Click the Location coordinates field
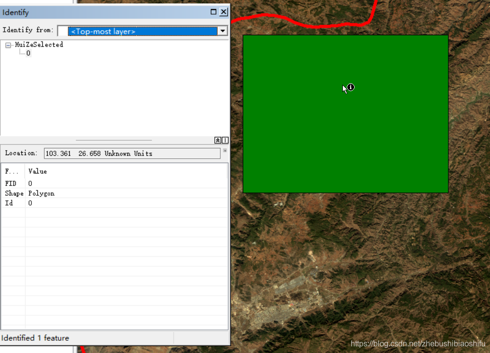Image resolution: width=490 pixels, height=353 pixels. click(x=132, y=153)
